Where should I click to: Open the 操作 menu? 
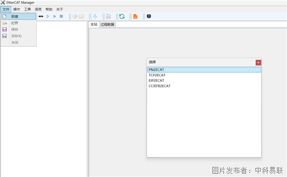[17, 9]
